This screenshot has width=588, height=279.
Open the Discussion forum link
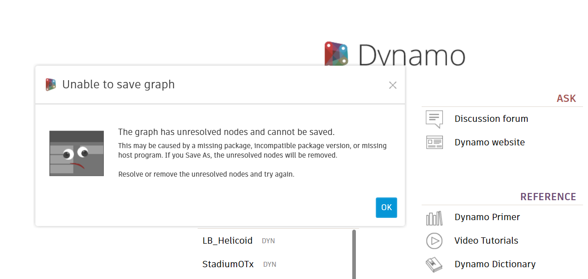click(x=491, y=119)
